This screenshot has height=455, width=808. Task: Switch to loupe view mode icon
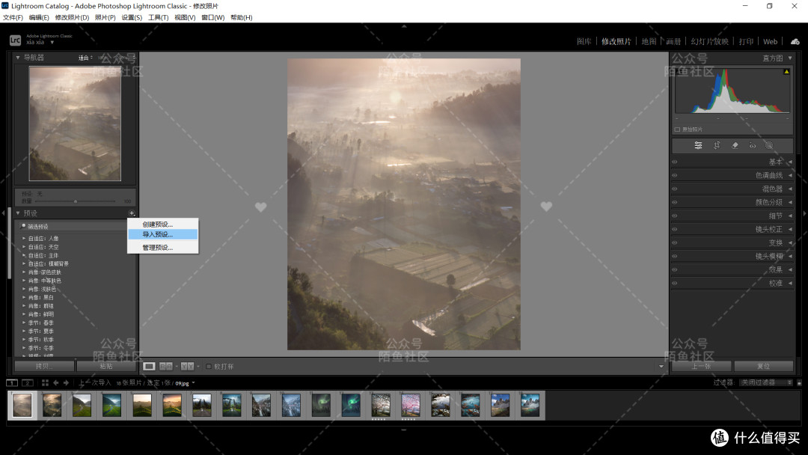(149, 367)
